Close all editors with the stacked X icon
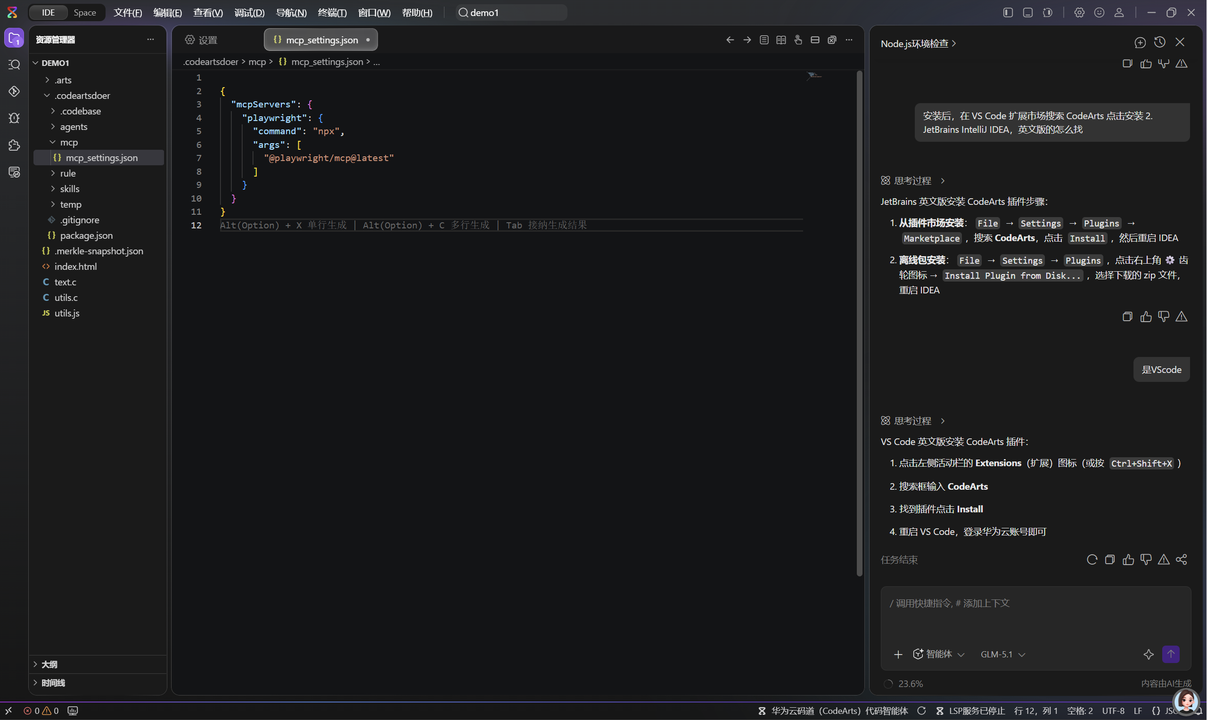1207x720 pixels. click(x=832, y=40)
